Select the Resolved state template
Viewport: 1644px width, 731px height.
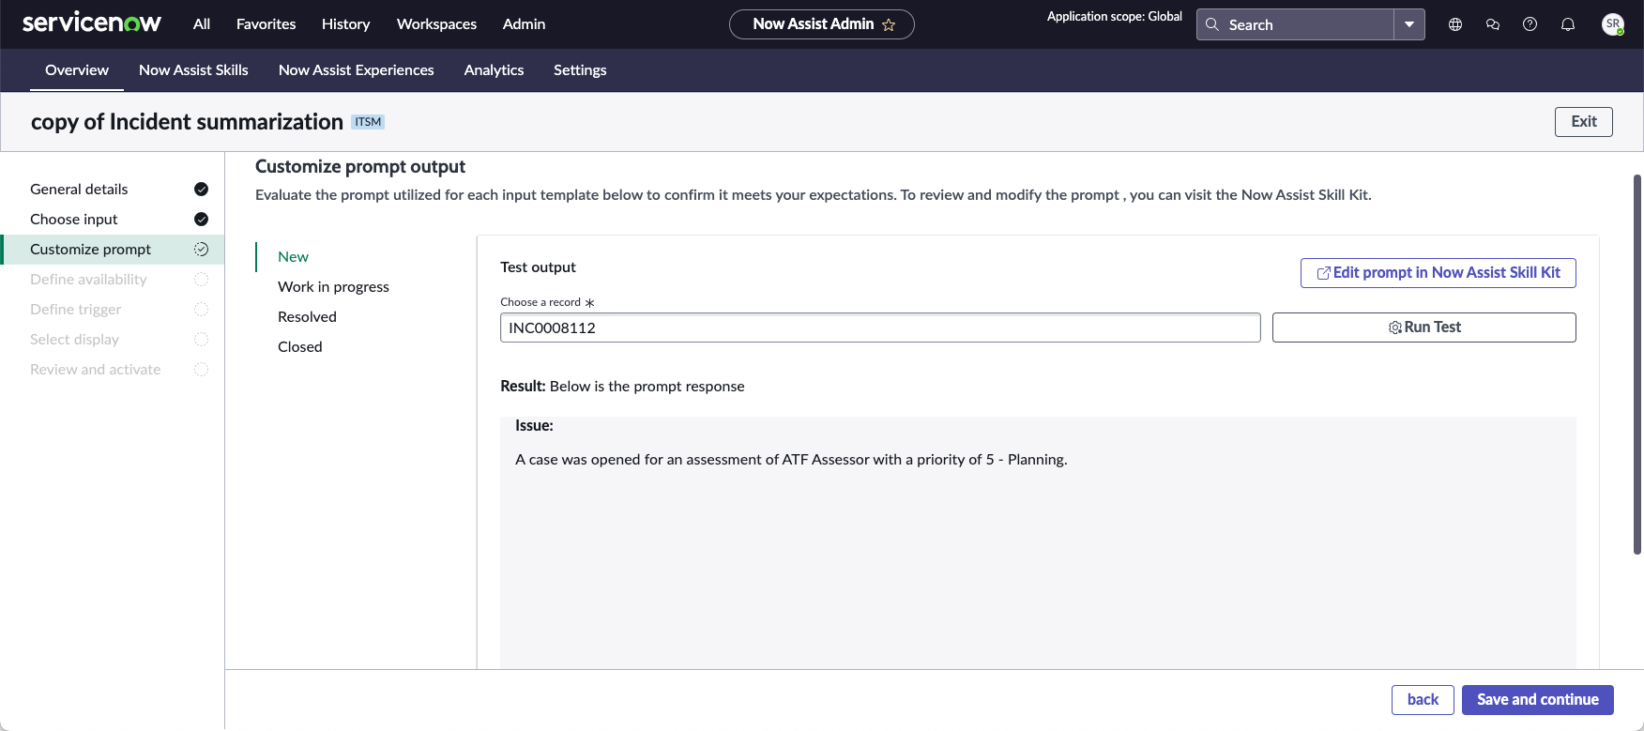308,317
